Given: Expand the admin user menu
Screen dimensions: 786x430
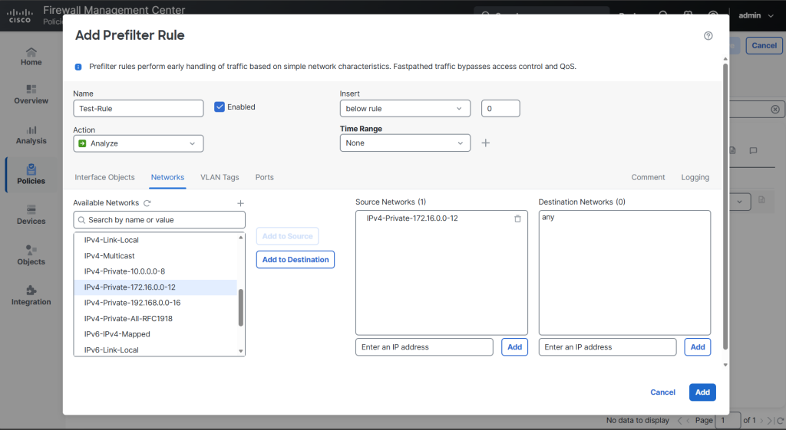Looking at the screenshot, I should 756,15.
